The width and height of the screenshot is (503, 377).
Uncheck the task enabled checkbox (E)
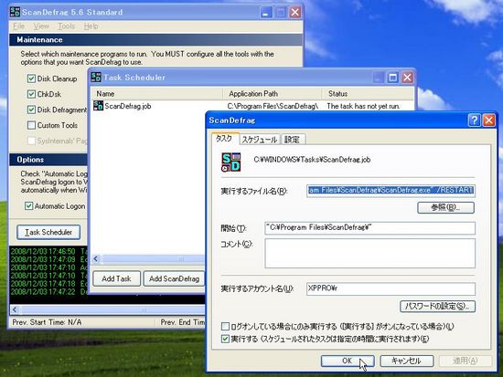(x=225, y=339)
